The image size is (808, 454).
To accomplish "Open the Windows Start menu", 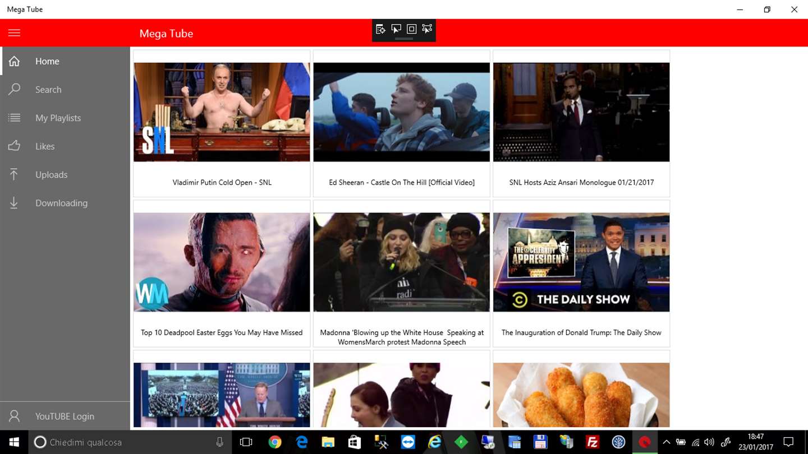I will (14, 442).
